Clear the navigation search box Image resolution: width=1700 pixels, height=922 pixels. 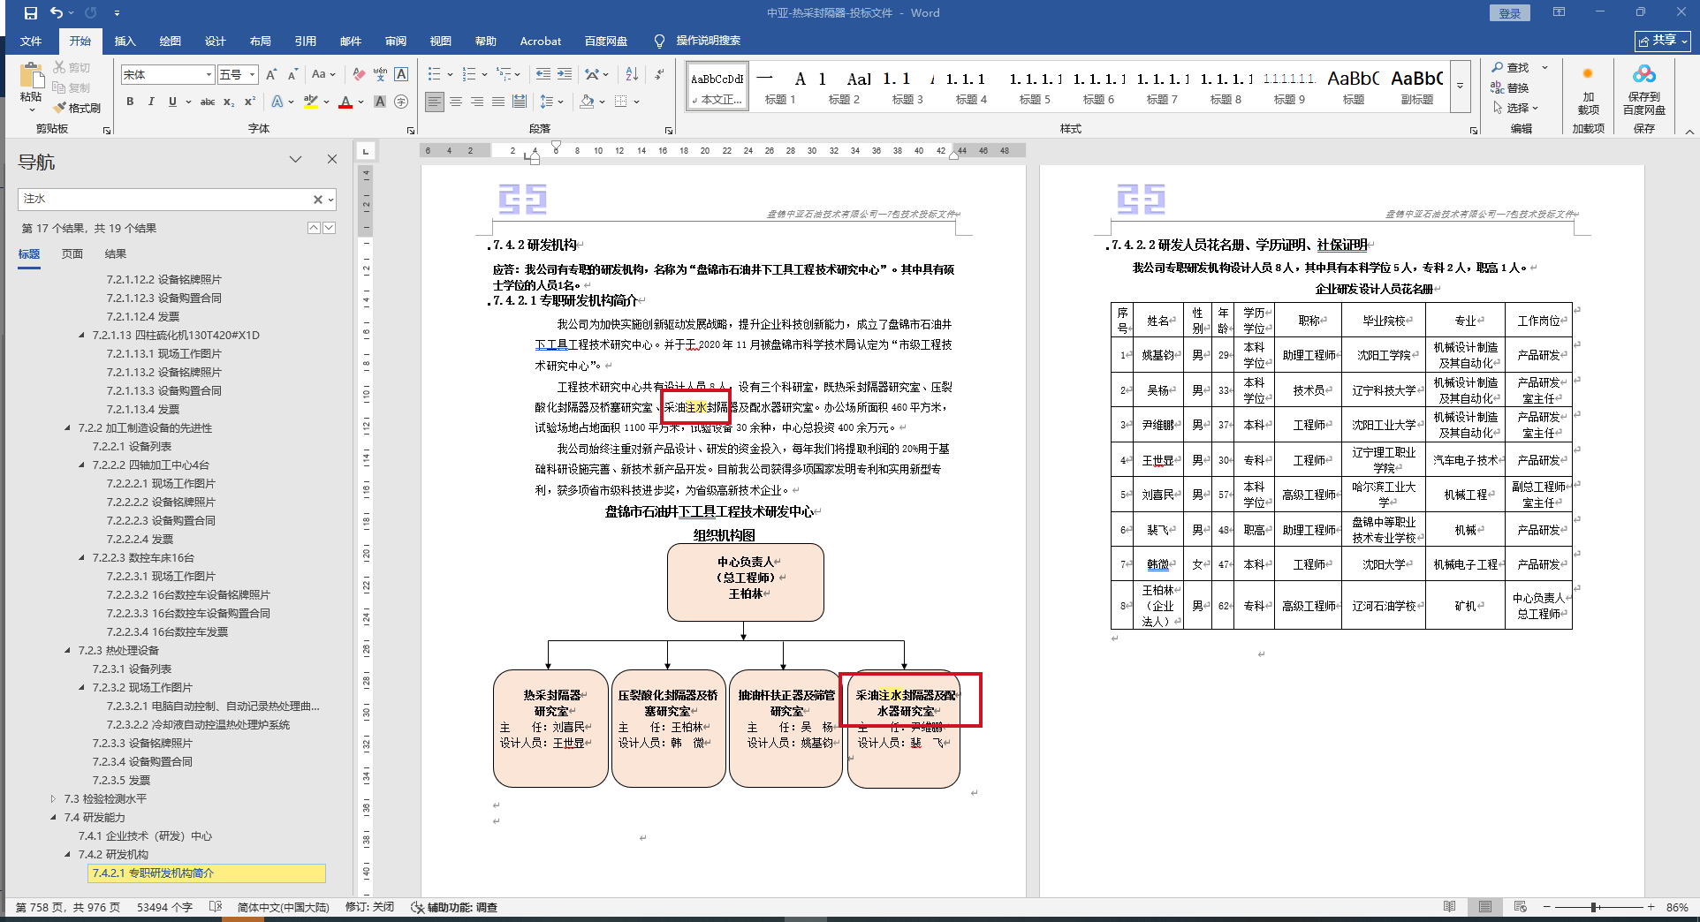[318, 200]
